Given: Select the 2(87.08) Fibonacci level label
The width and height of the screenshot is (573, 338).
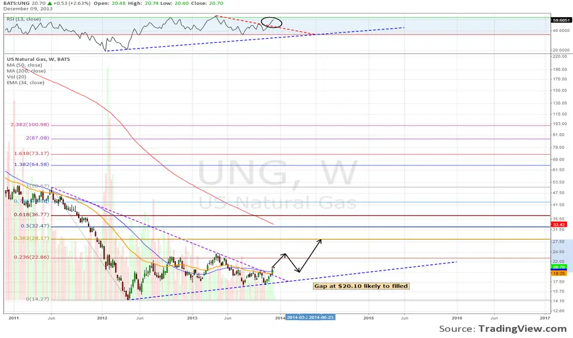Looking at the screenshot, I should [38, 138].
